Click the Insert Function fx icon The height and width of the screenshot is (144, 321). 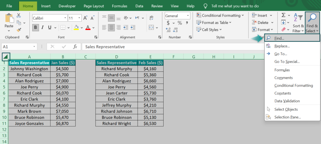point(75,47)
